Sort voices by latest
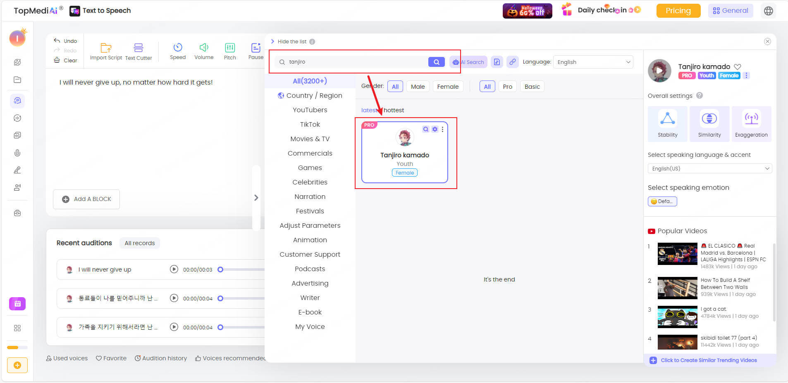The width and height of the screenshot is (788, 383). [x=369, y=110]
